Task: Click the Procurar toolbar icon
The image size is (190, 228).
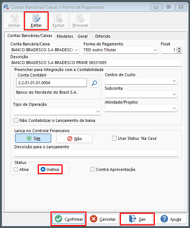Action: click(x=80, y=20)
